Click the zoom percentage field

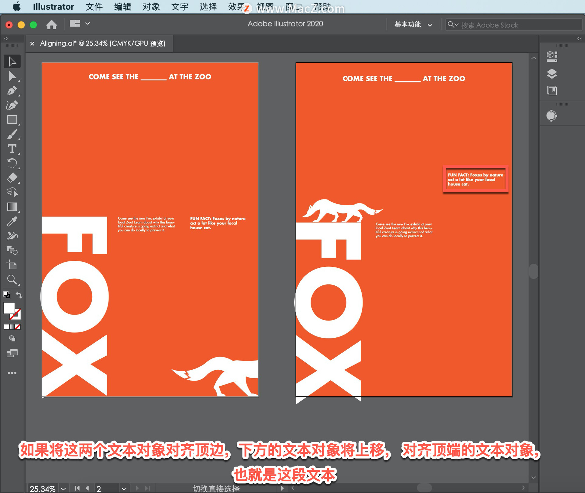click(43, 489)
